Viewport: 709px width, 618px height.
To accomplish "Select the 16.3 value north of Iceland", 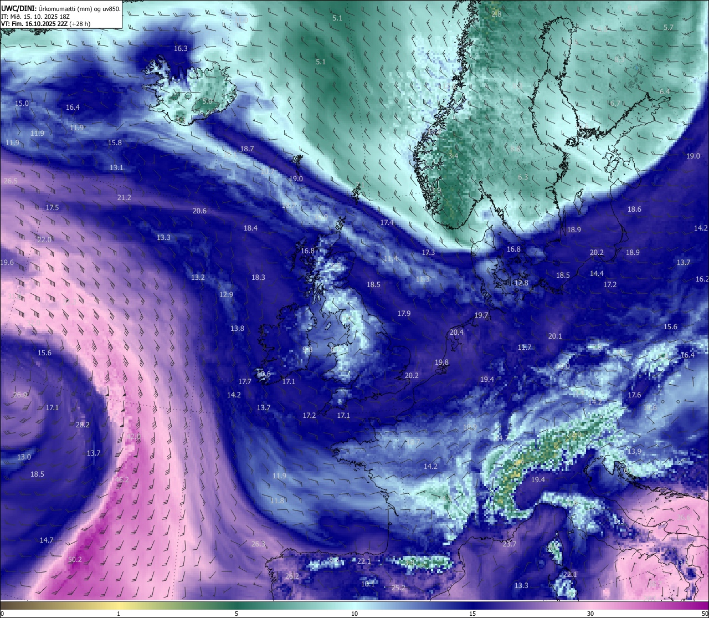I will (181, 49).
